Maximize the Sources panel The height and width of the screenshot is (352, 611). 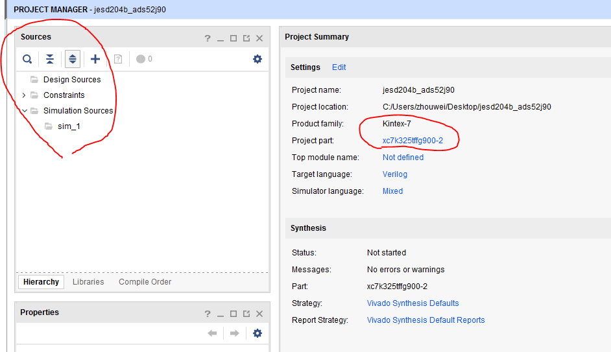click(x=234, y=38)
